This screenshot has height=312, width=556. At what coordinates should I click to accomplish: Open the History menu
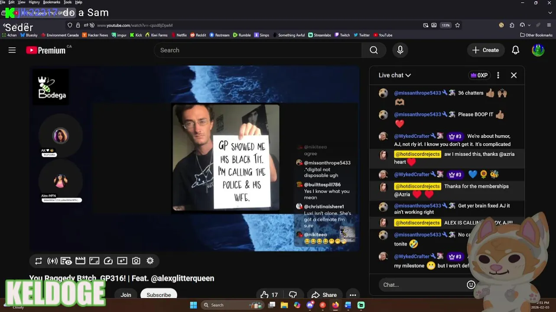point(34,2)
